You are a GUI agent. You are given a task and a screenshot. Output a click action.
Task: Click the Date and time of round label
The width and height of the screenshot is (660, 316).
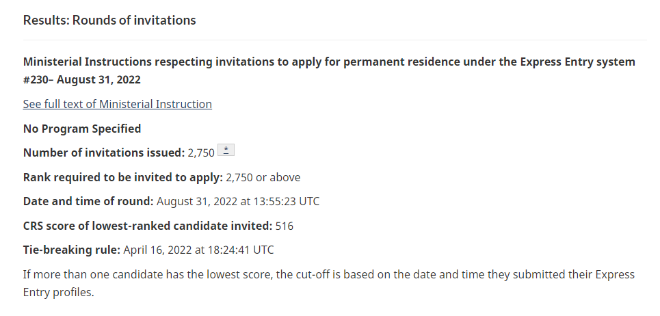[88, 202]
